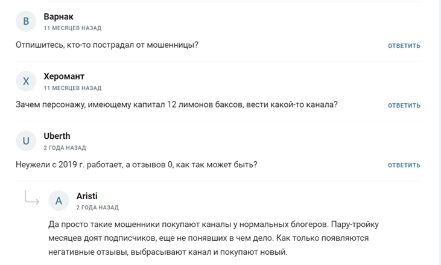Open the 2 ГОДА НАЗАД timestamp under Aristi
Screen dimensions: 441x265
point(98,208)
